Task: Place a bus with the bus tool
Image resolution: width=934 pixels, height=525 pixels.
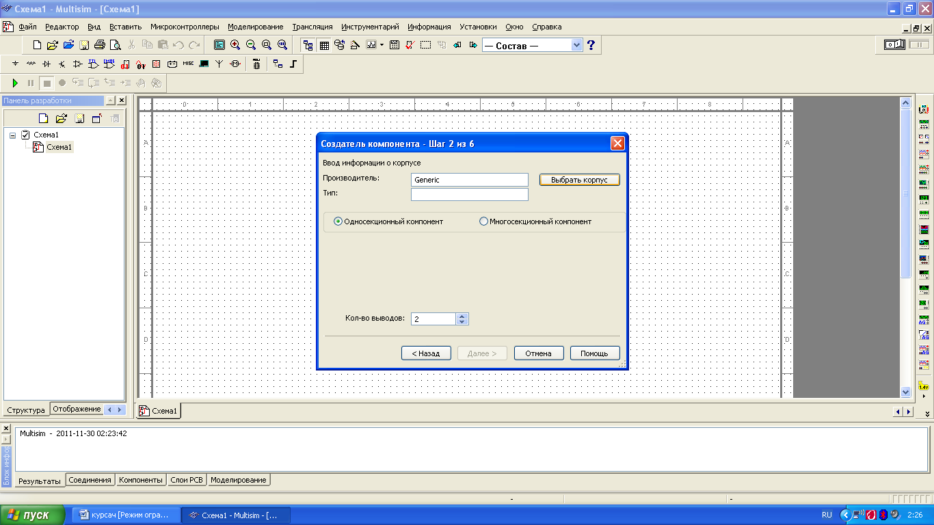Action: (293, 64)
